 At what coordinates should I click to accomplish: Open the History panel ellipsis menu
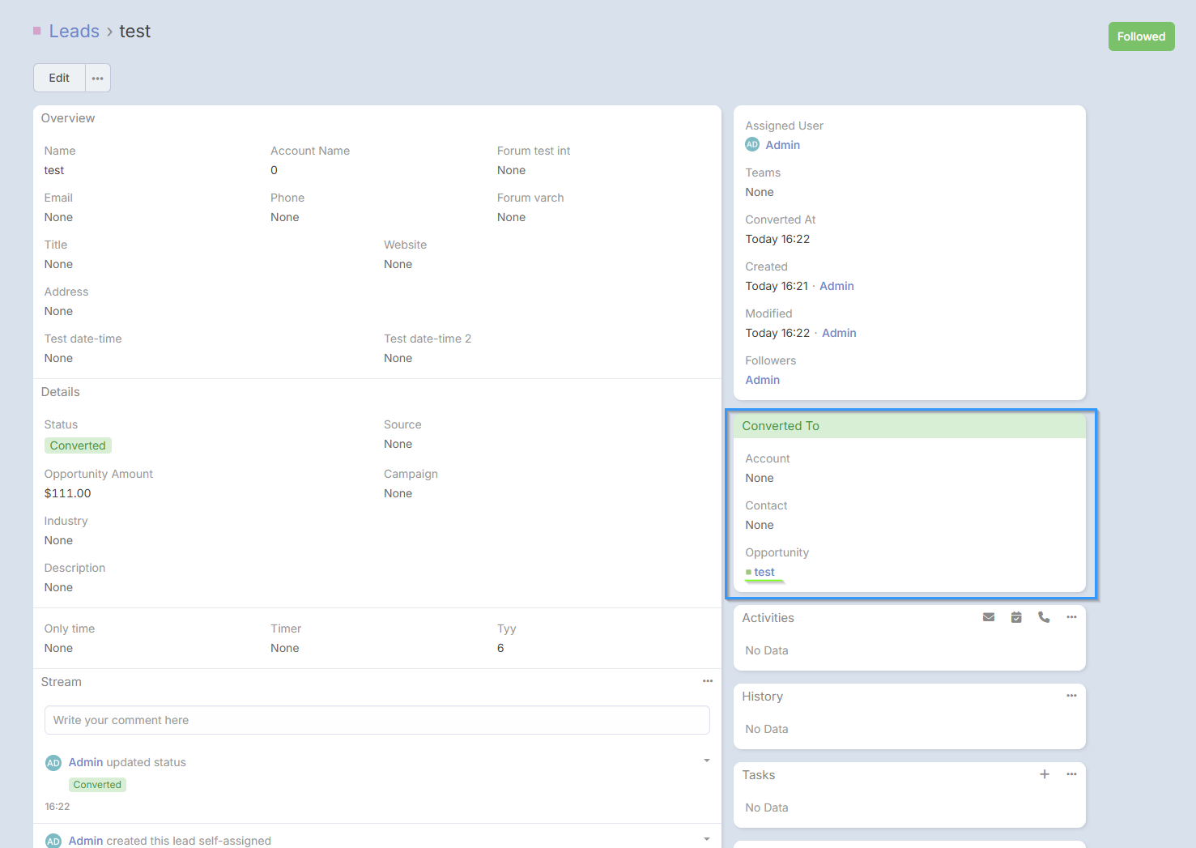point(1071,696)
